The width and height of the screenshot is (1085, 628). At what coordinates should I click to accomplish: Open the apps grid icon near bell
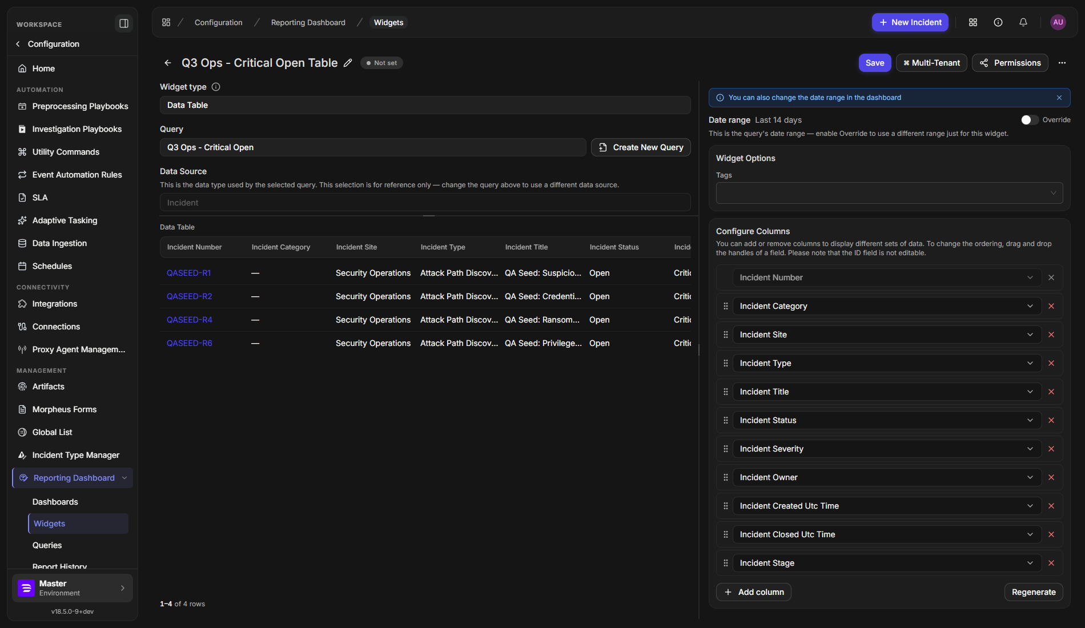click(973, 22)
